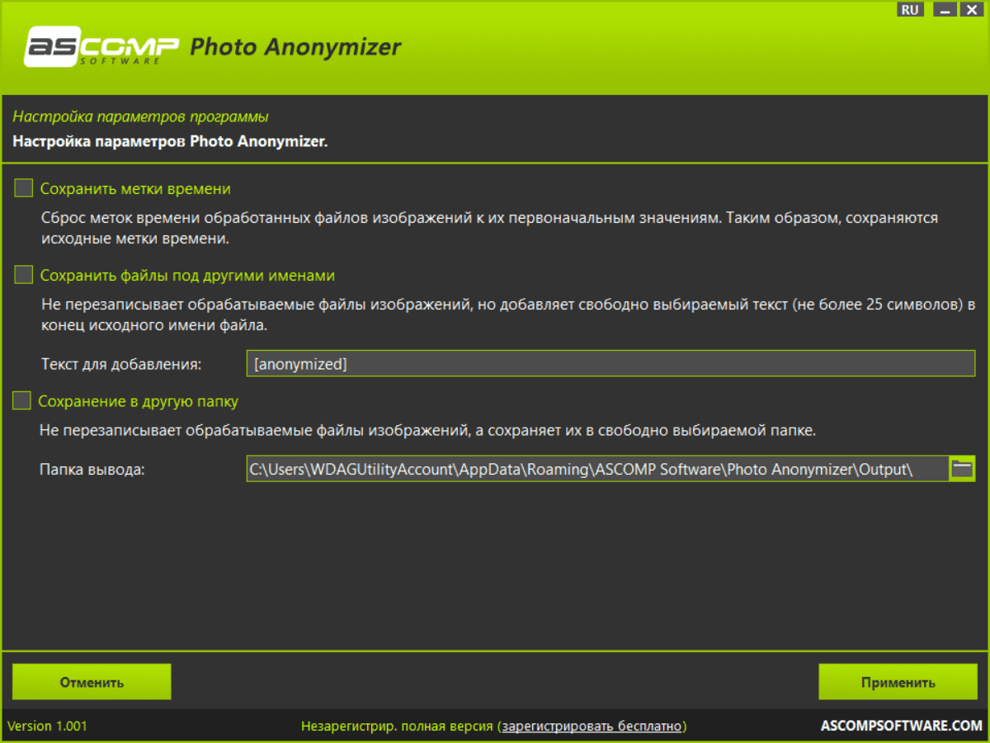Tick "Сохранить файлы под другими именами" checkbox

(23, 275)
